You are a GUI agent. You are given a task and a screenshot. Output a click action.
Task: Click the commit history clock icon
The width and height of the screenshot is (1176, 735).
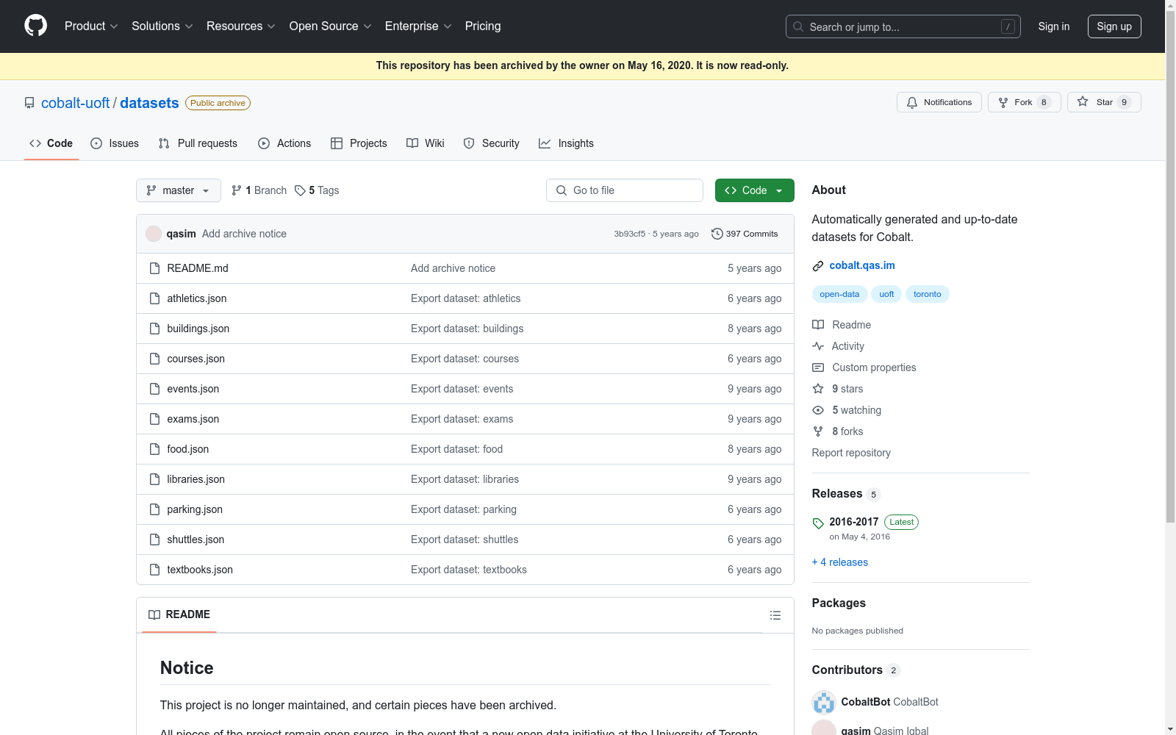717,234
